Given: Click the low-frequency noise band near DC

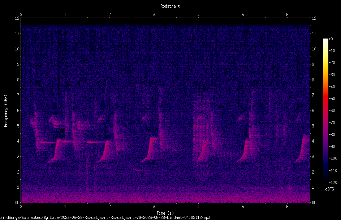Looking at the screenshot, I should [165, 196].
